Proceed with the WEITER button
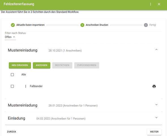The image size is (167, 136). click(x=154, y=132)
